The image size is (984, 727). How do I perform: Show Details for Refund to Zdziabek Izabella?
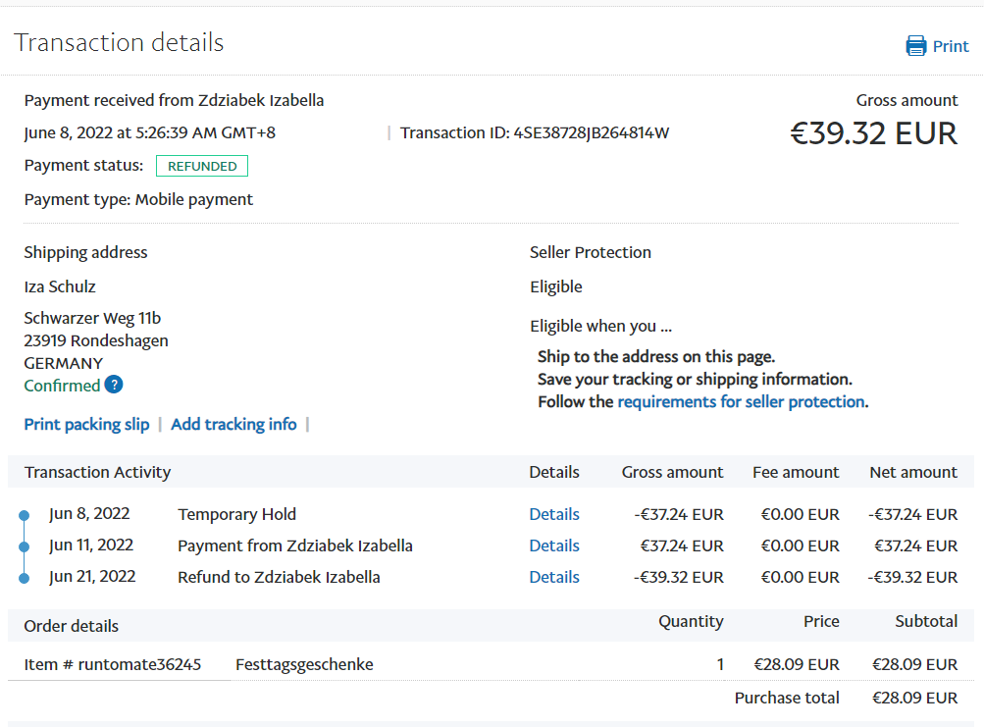554,577
